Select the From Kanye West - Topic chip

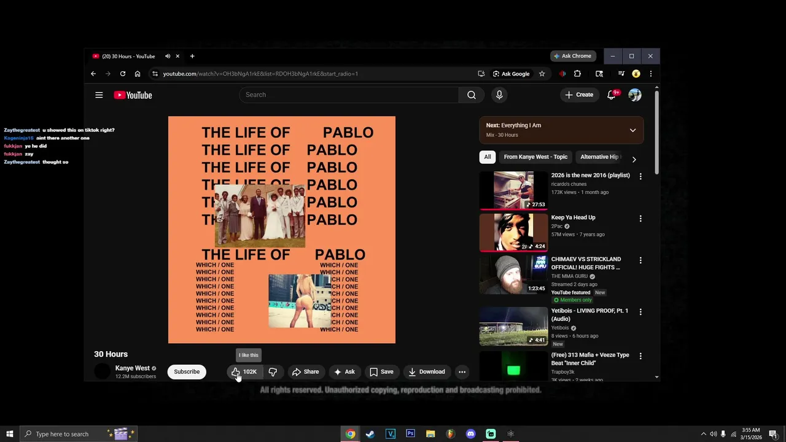point(535,157)
